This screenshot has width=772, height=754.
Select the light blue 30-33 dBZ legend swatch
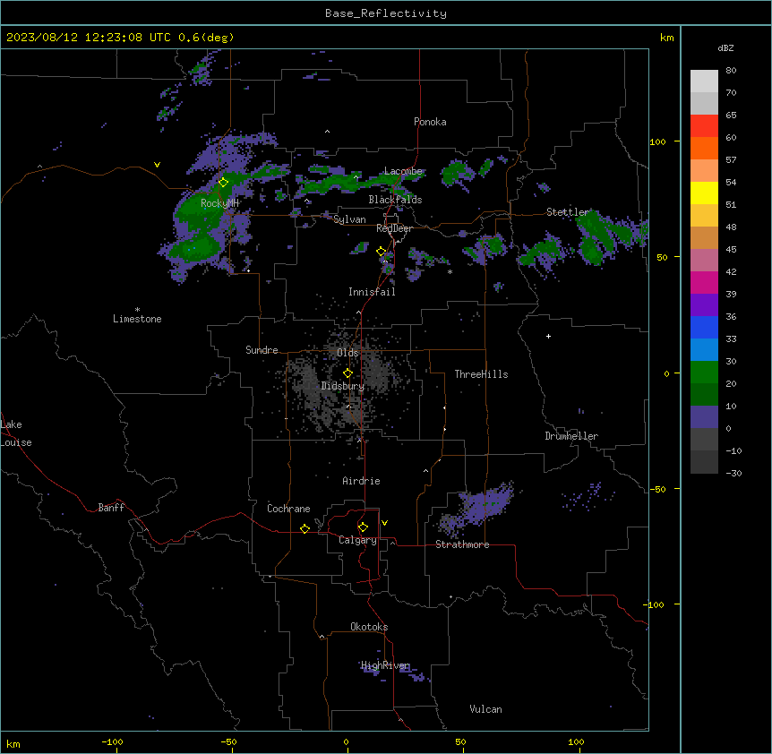pyautogui.click(x=704, y=350)
